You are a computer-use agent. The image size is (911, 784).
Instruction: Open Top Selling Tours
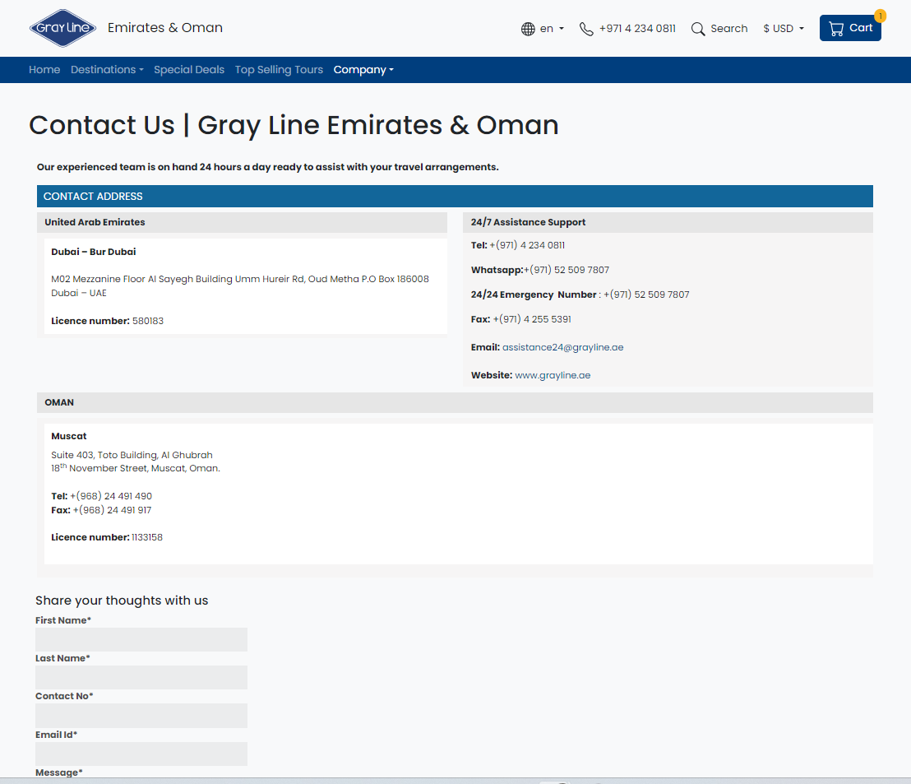click(279, 70)
